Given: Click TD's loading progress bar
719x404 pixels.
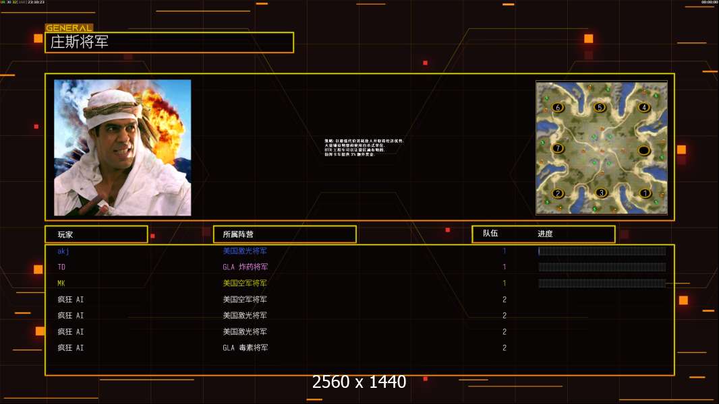Looking at the screenshot, I should coord(602,267).
